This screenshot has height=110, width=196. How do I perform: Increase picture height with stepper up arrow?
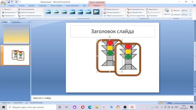click(190, 10)
